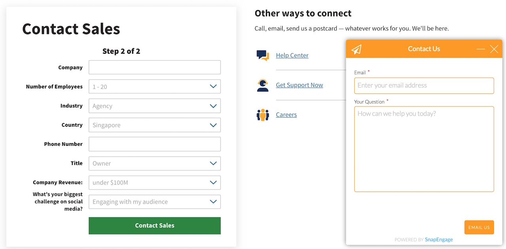Follow the Get Support Now link
This screenshot has height=249, width=506.
pyautogui.click(x=299, y=85)
